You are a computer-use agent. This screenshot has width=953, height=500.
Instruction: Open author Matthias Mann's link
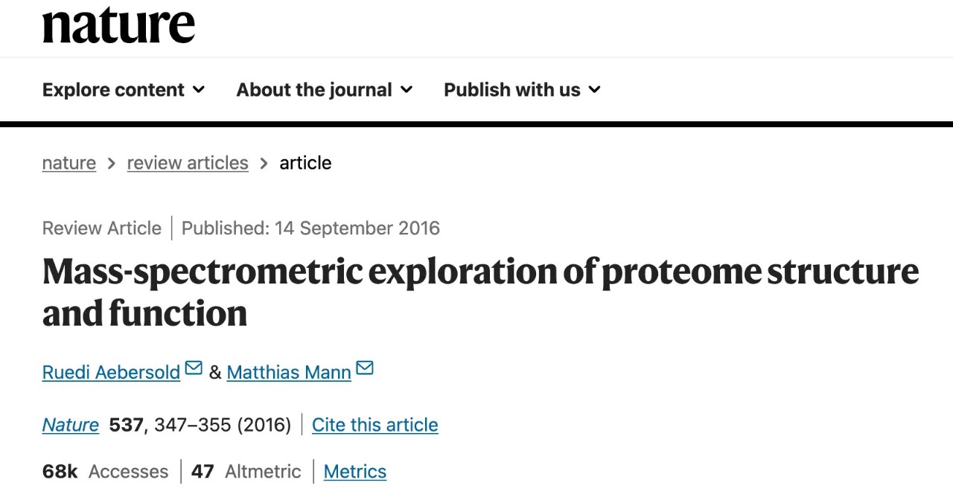(x=289, y=372)
